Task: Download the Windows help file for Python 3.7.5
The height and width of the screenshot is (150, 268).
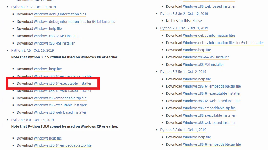Action: coord(48,69)
